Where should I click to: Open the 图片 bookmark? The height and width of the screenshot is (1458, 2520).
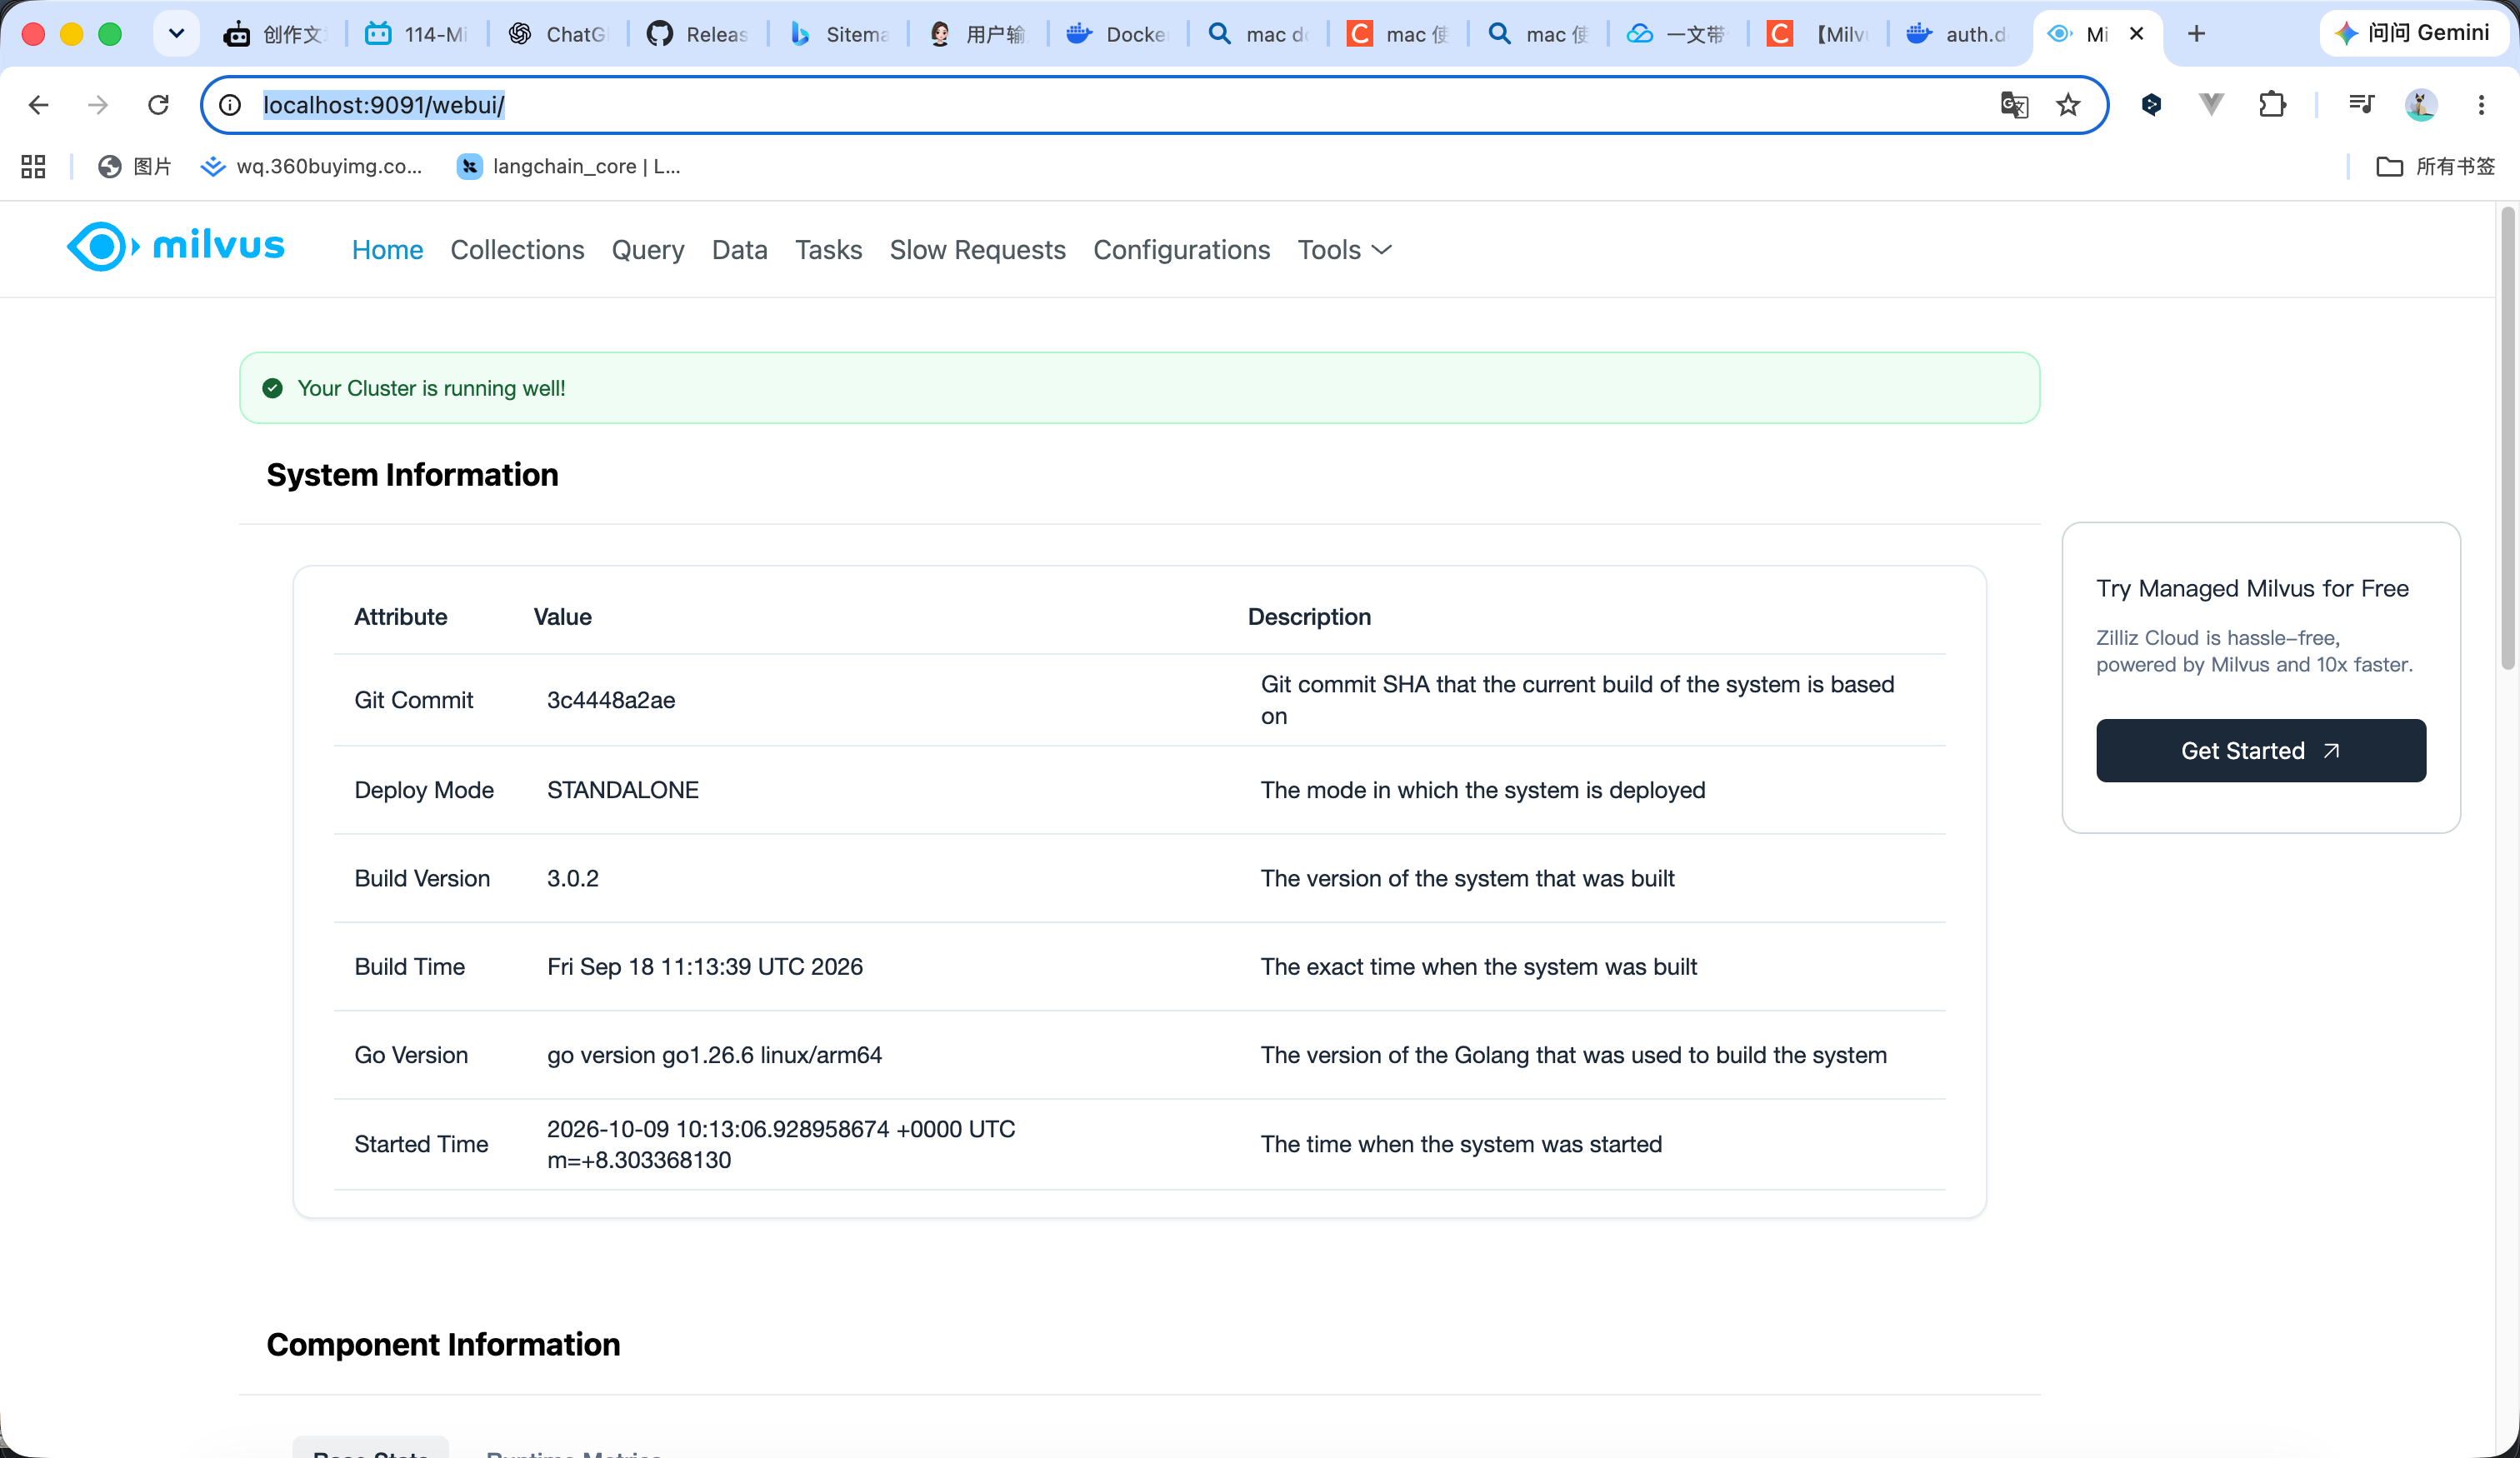point(134,166)
